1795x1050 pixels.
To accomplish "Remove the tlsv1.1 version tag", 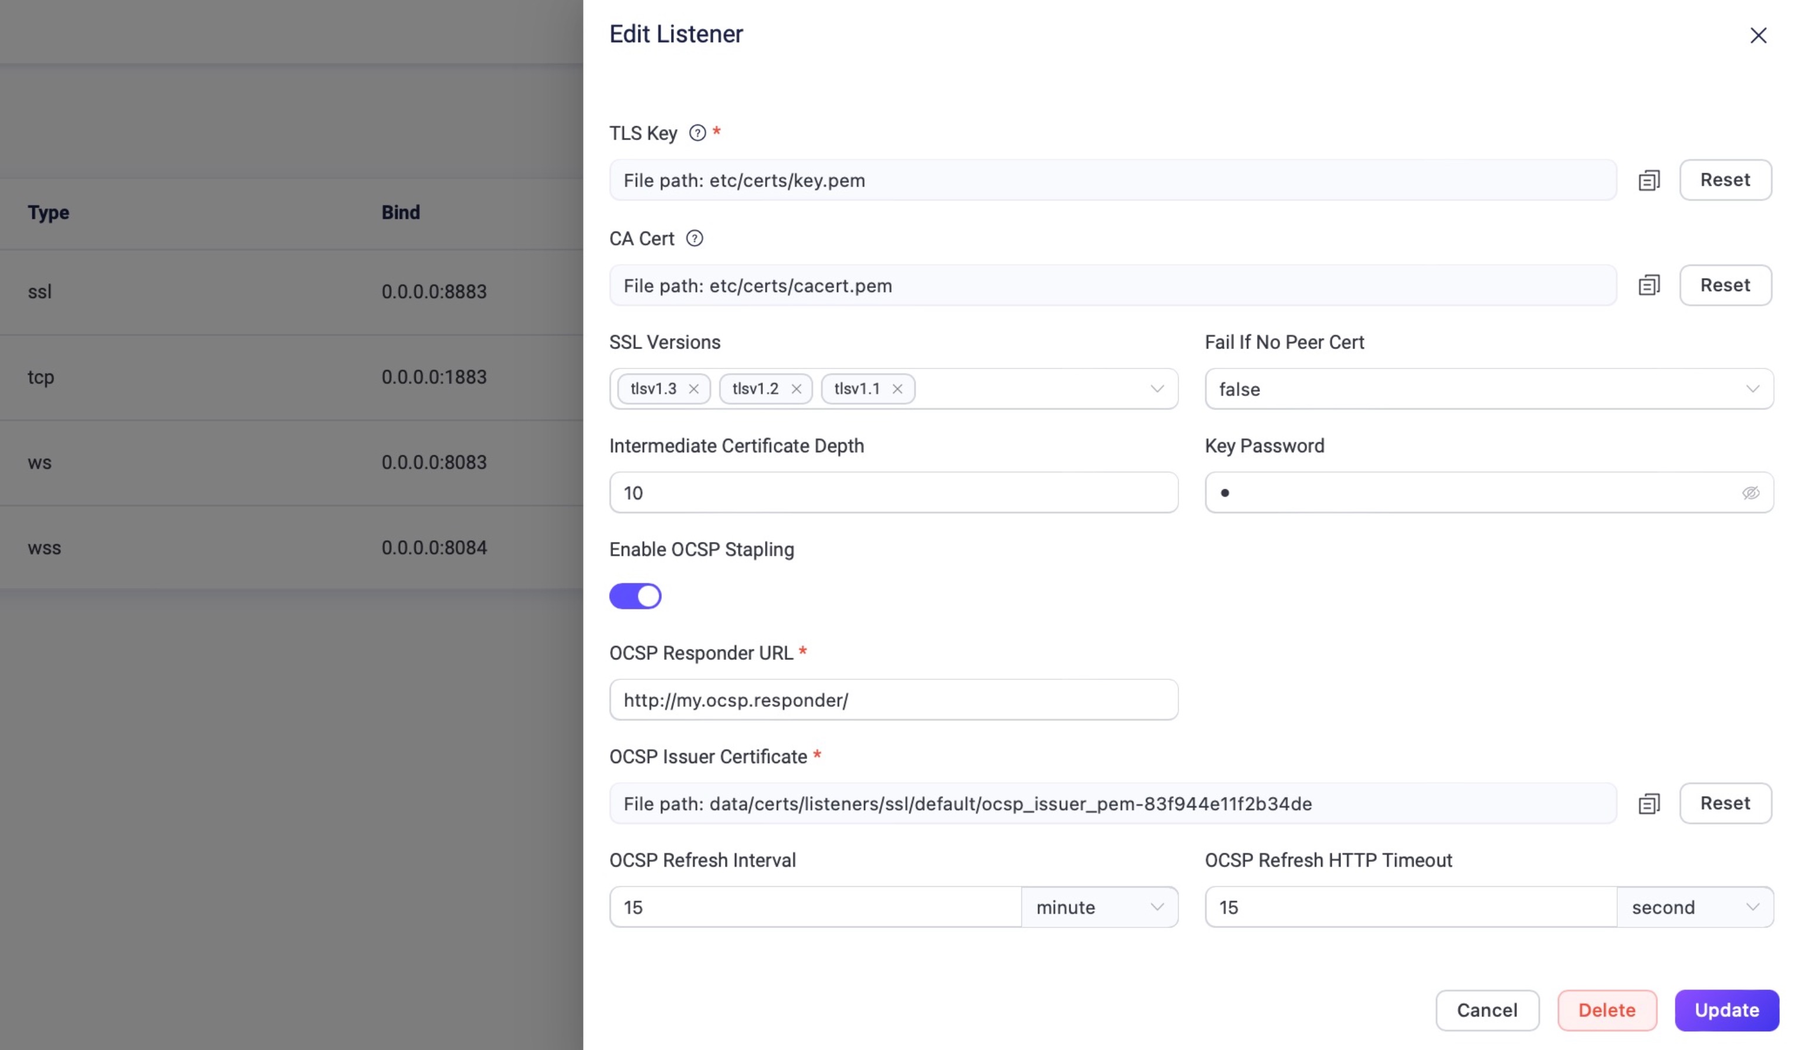I will pyautogui.click(x=897, y=389).
